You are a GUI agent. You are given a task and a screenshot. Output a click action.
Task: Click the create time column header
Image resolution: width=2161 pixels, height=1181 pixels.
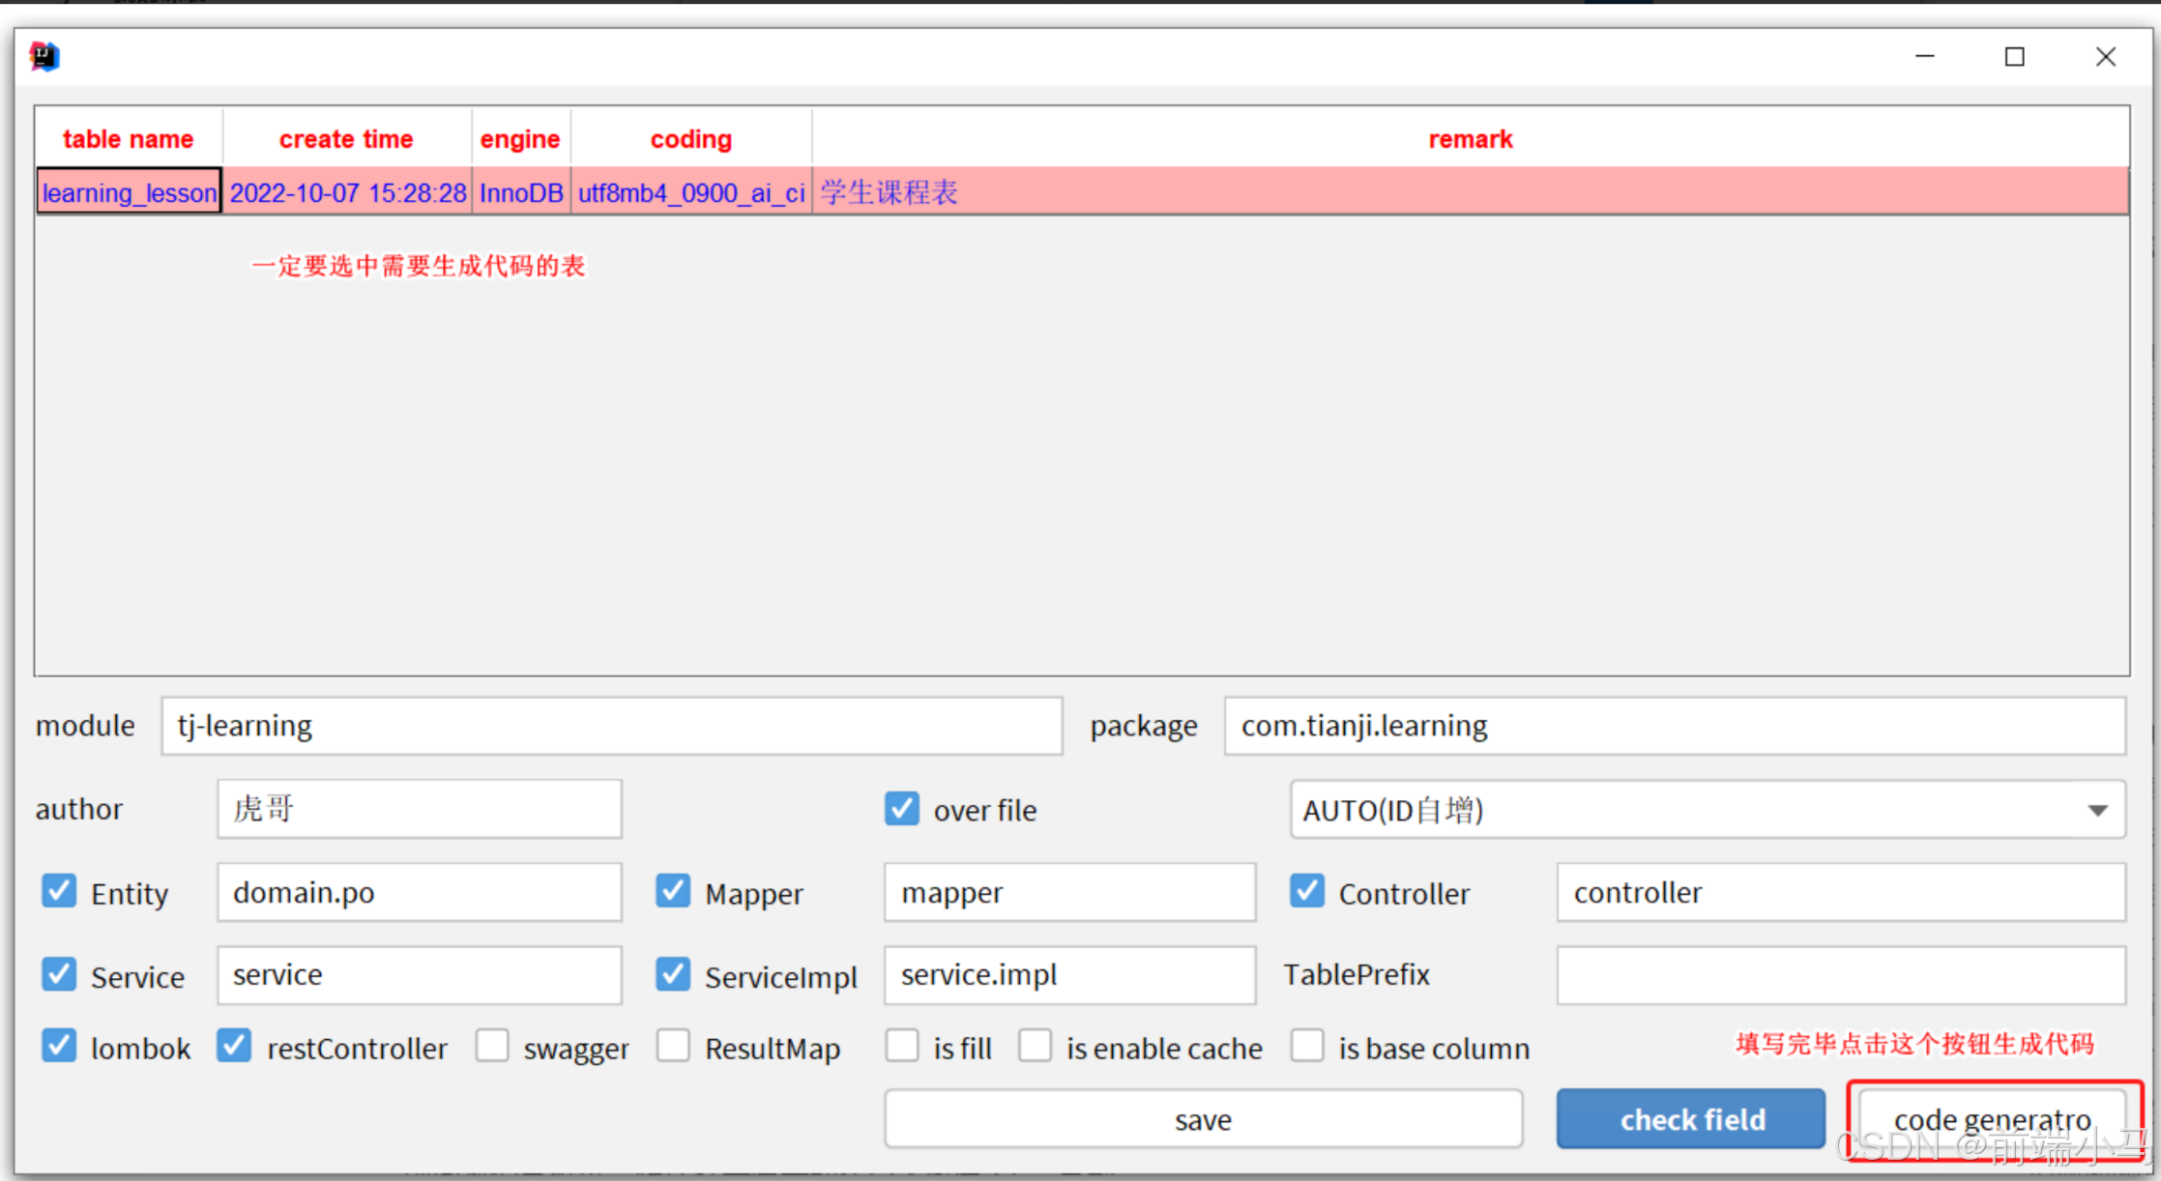[346, 139]
